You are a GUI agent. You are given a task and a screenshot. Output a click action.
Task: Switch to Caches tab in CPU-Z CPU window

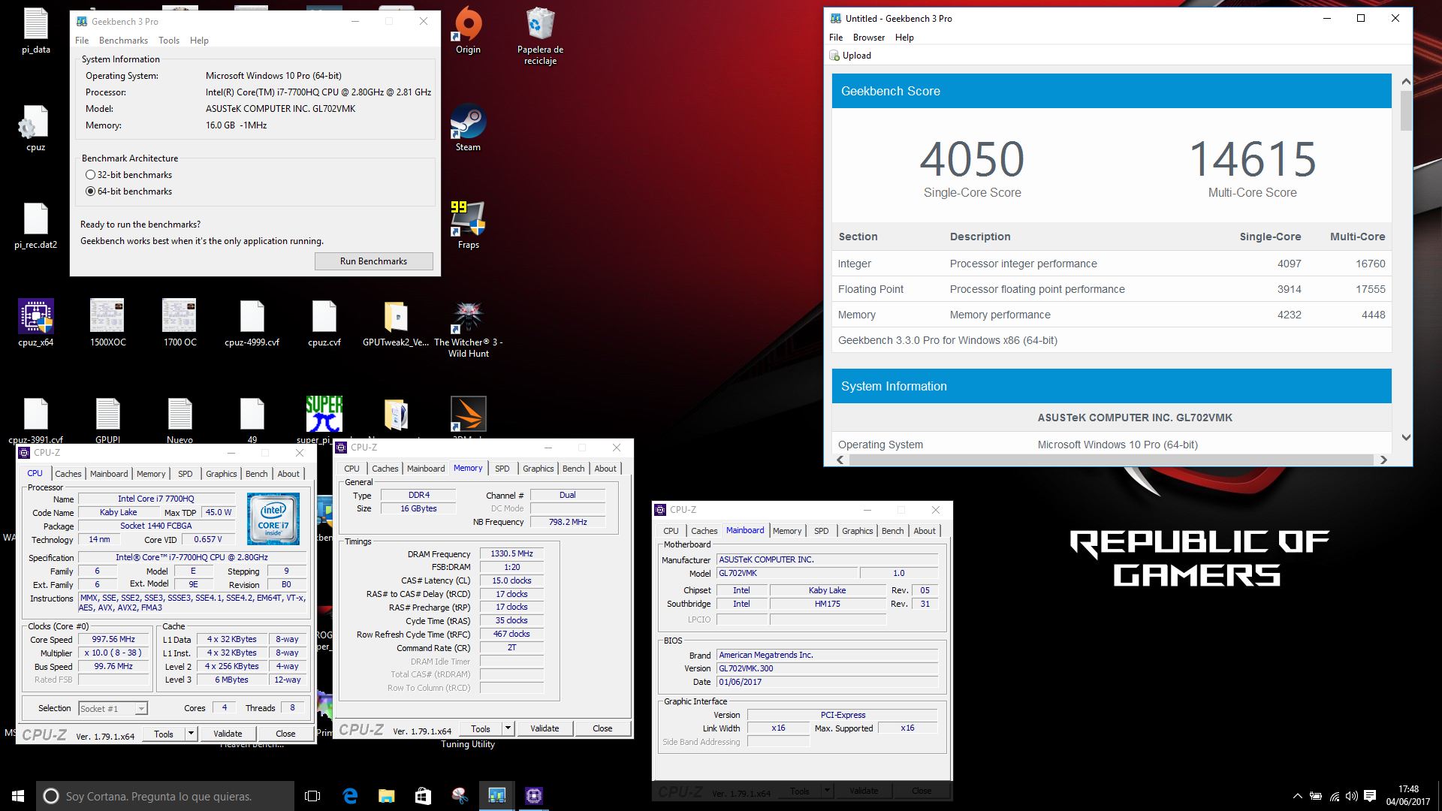point(68,474)
